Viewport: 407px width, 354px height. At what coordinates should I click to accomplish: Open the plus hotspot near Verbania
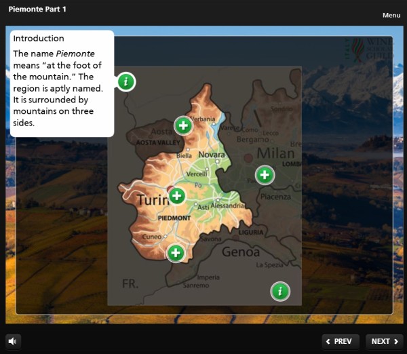pos(183,125)
